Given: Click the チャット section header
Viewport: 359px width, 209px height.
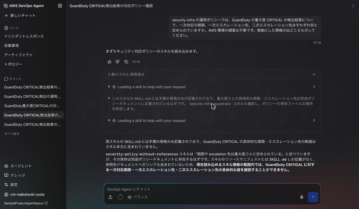Looking at the screenshot, I should pyautogui.click(x=13, y=79).
